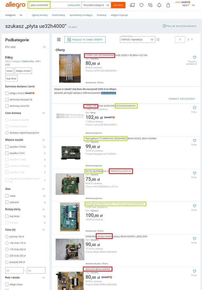Image resolution: width=202 pixels, height=290 pixels.
Task: Favorite the 90,00 zł Samsung Zasilacz offer
Action: pyautogui.click(x=194, y=238)
